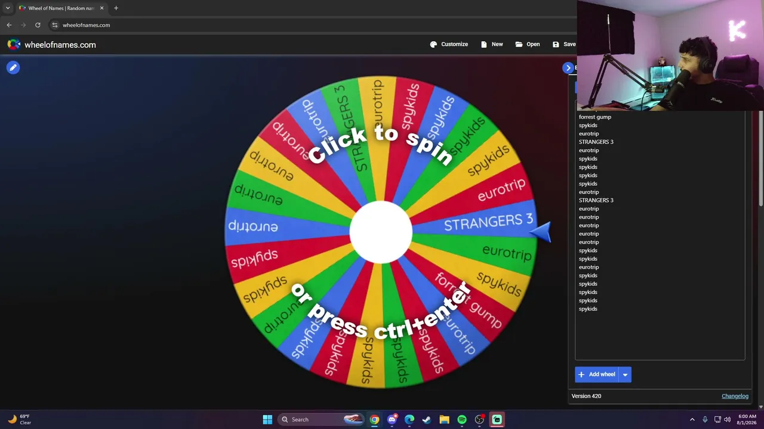View site information in address bar
The height and width of the screenshot is (429, 764).
tap(54, 25)
